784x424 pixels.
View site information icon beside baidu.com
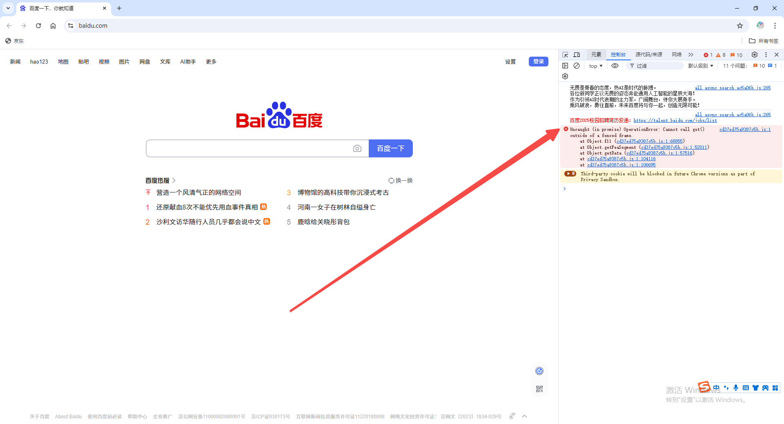pos(71,26)
